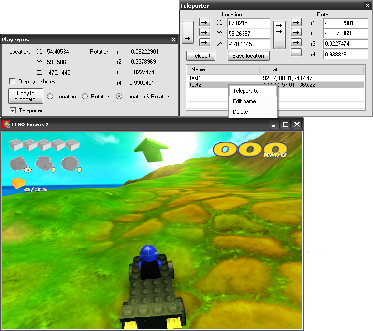The width and height of the screenshot is (373, 331).
Task: Select the test1 saved location row
Action: coord(276,78)
